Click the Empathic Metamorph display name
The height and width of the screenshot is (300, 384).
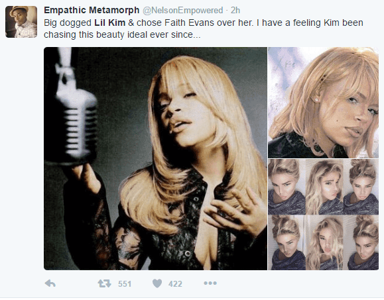[92, 11]
